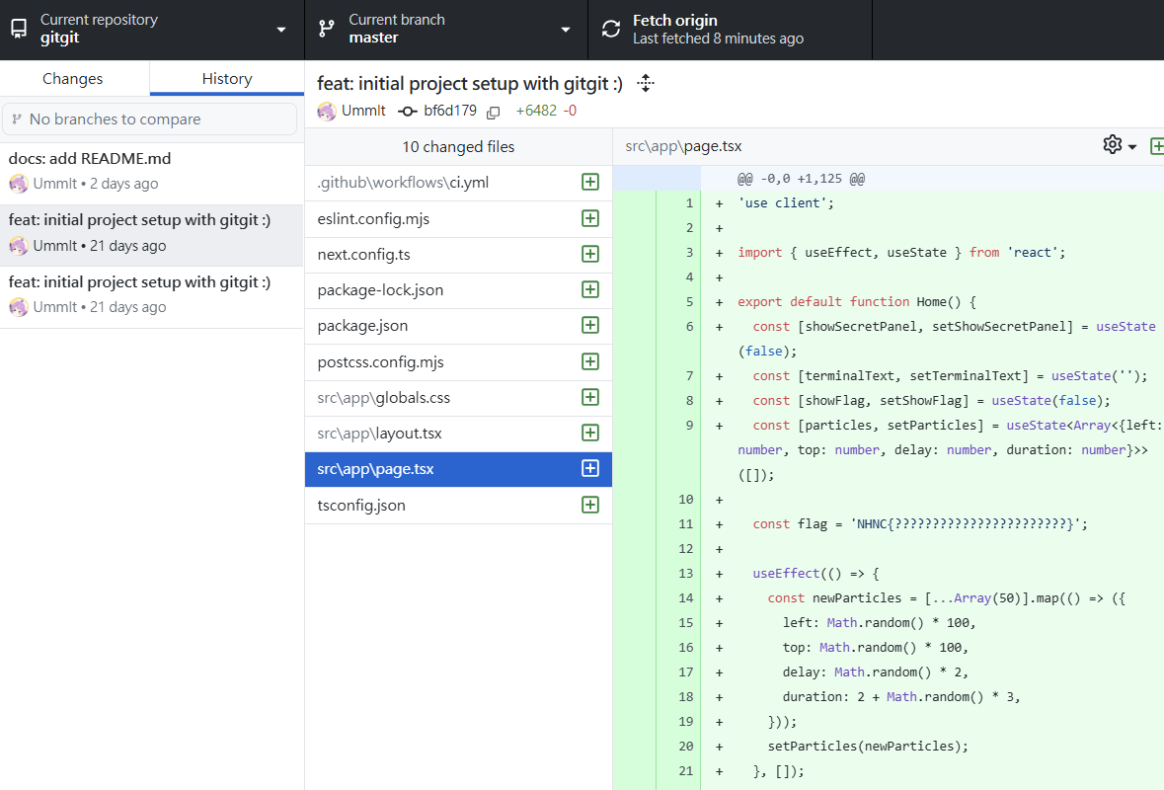
Task: Click the added icon for package.json
Action: tap(590, 325)
